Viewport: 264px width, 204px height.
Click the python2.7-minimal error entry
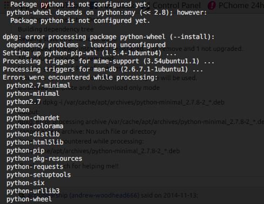pos(38,85)
